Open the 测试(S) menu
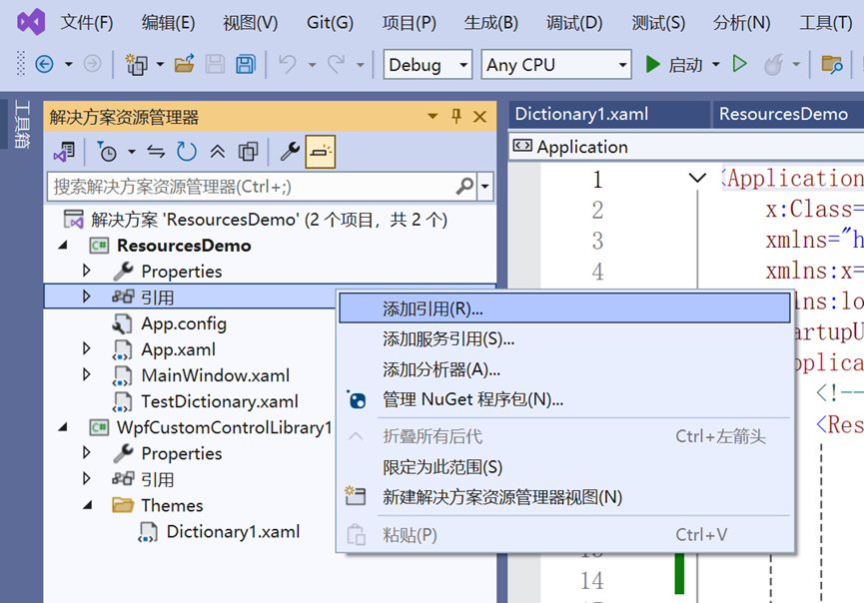 coord(658,23)
